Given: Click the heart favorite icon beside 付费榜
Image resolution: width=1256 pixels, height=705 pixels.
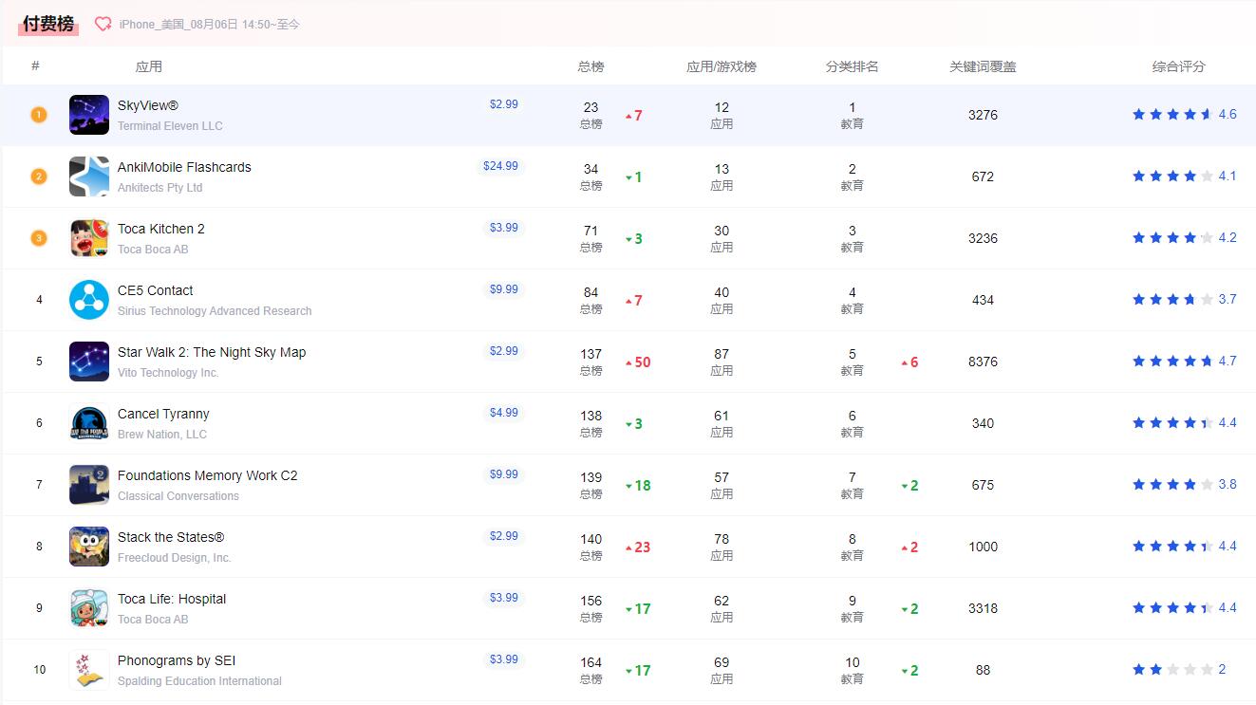Looking at the screenshot, I should pos(103,24).
